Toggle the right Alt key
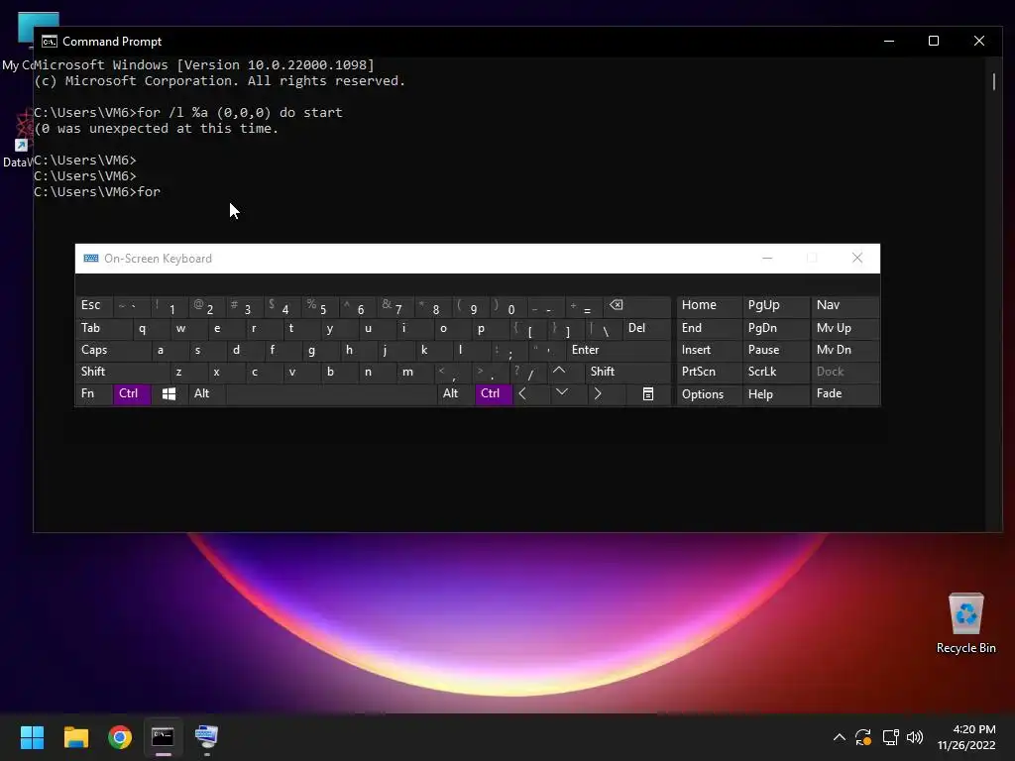 (x=455, y=393)
